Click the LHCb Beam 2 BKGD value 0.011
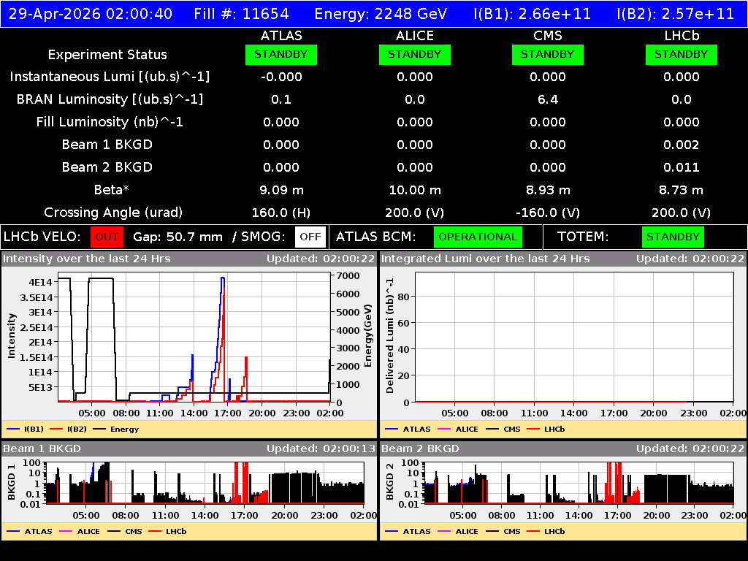Screen dimensions: 748x561 click(682, 167)
